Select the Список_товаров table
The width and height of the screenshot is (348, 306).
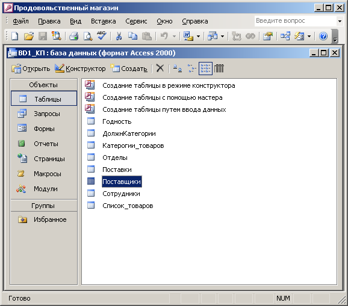(x=128, y=206)
